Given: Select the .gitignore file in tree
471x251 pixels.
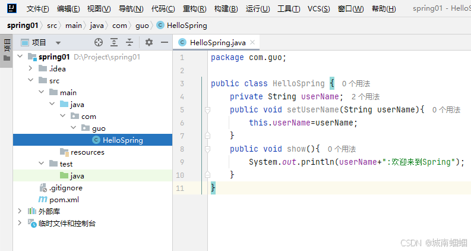Looking at the screenshot, I should (65, 188).
